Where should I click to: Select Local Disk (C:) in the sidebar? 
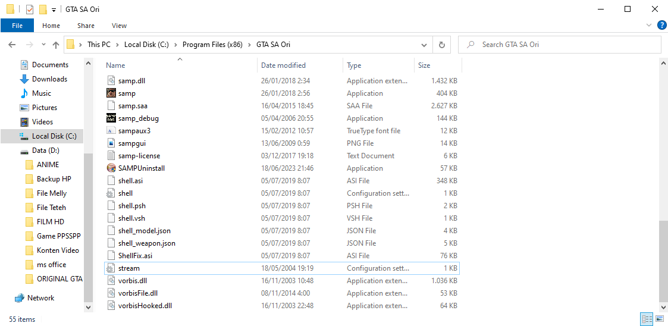pyautogui.click(x=42, y=136)
